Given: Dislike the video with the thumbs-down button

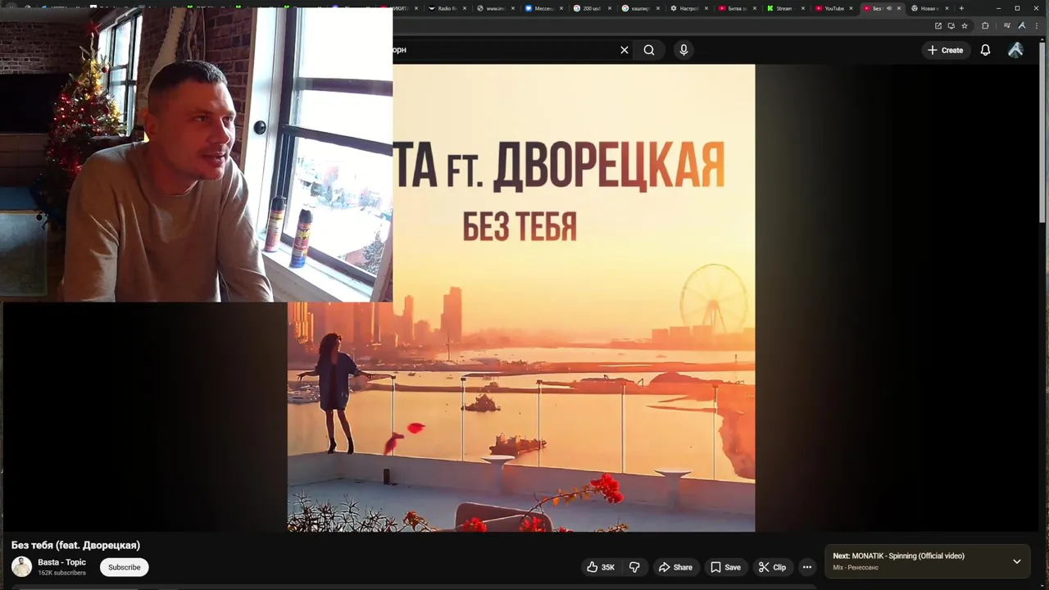Looking at the screenshot, I should click(x=634, y=567).
